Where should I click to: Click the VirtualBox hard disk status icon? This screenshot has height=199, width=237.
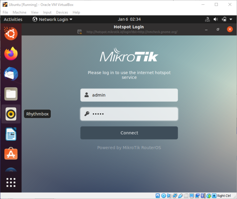click(x=158, y=196)
